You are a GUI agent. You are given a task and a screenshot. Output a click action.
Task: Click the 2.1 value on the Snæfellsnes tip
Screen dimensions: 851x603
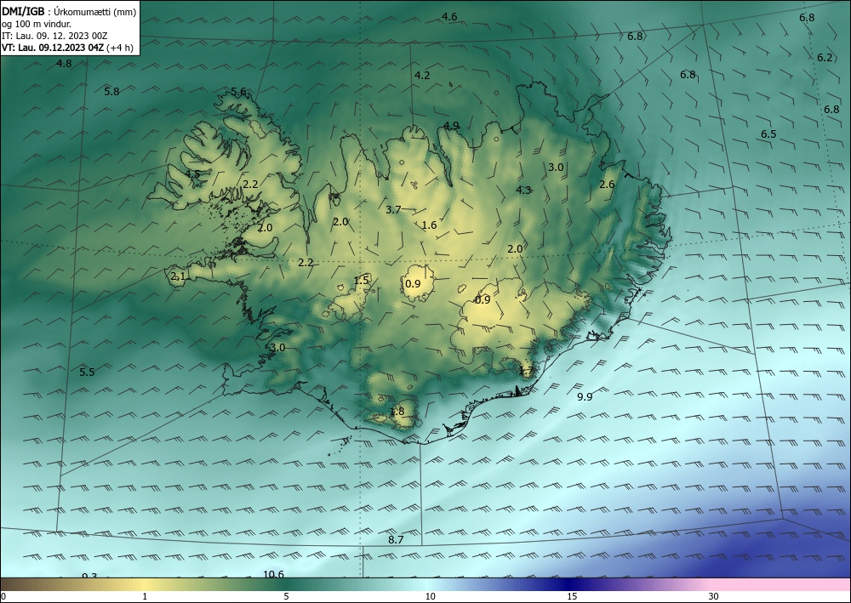pos(178,276)
